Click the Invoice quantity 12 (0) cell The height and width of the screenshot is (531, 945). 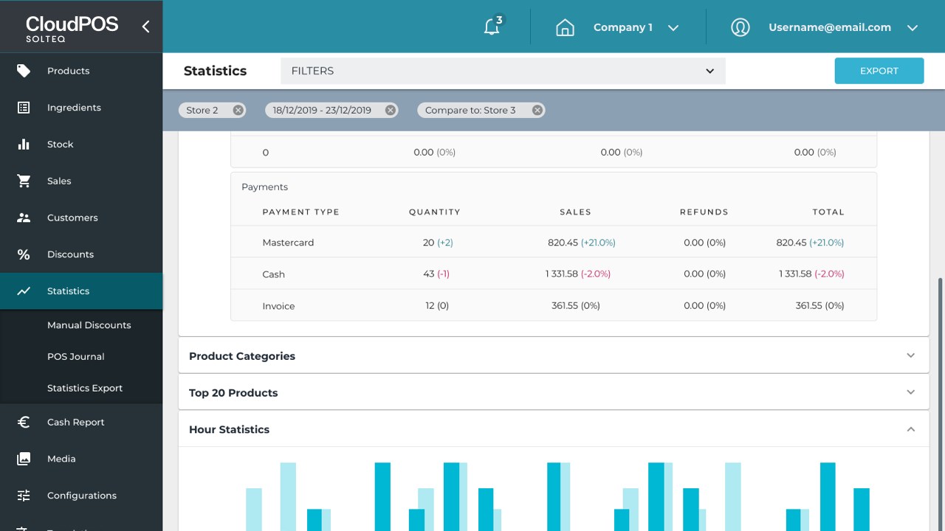tap(437, 305)
